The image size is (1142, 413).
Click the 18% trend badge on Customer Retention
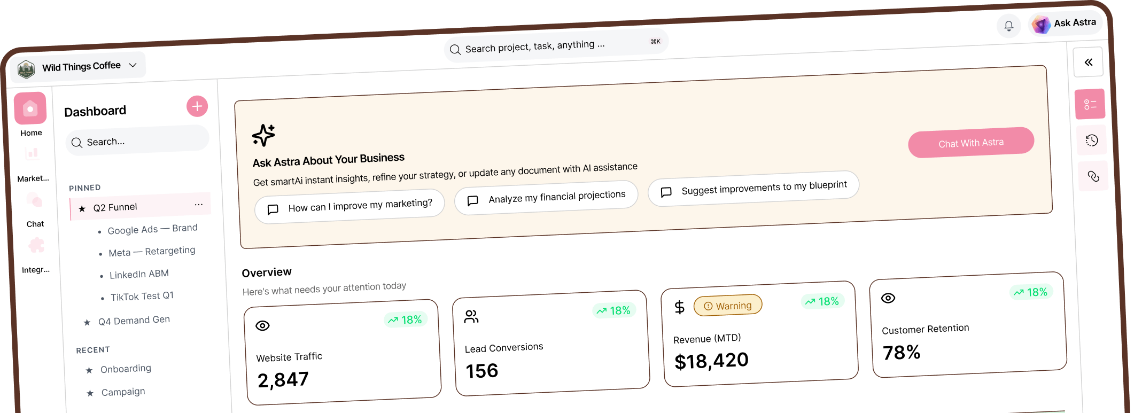[1031, 292]
